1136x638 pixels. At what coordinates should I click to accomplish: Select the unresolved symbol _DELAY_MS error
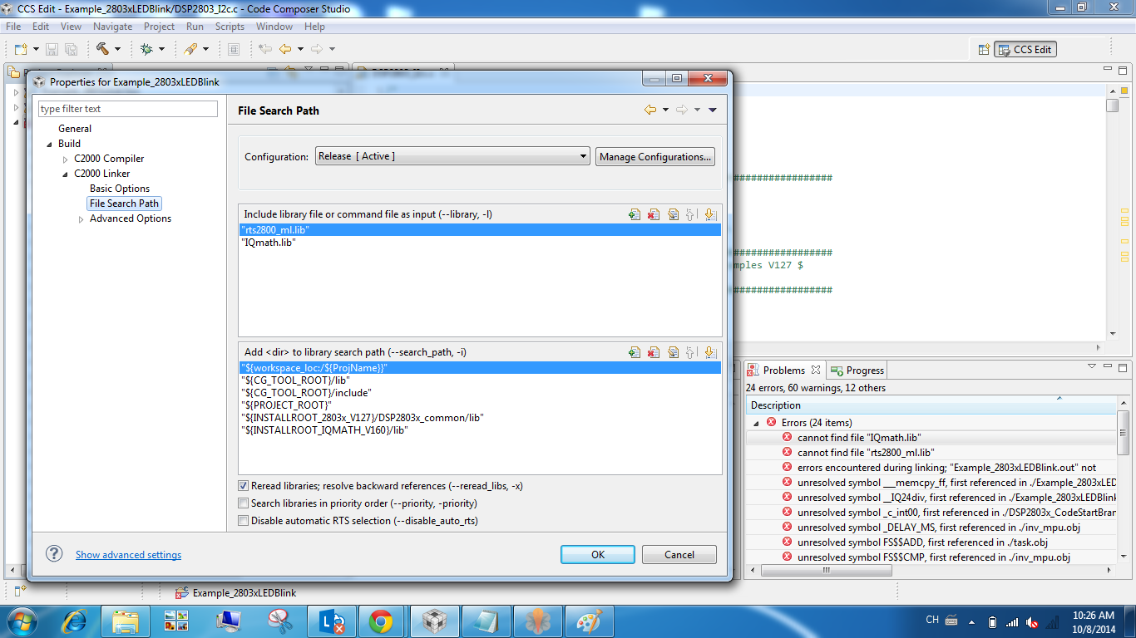(930, 528)
